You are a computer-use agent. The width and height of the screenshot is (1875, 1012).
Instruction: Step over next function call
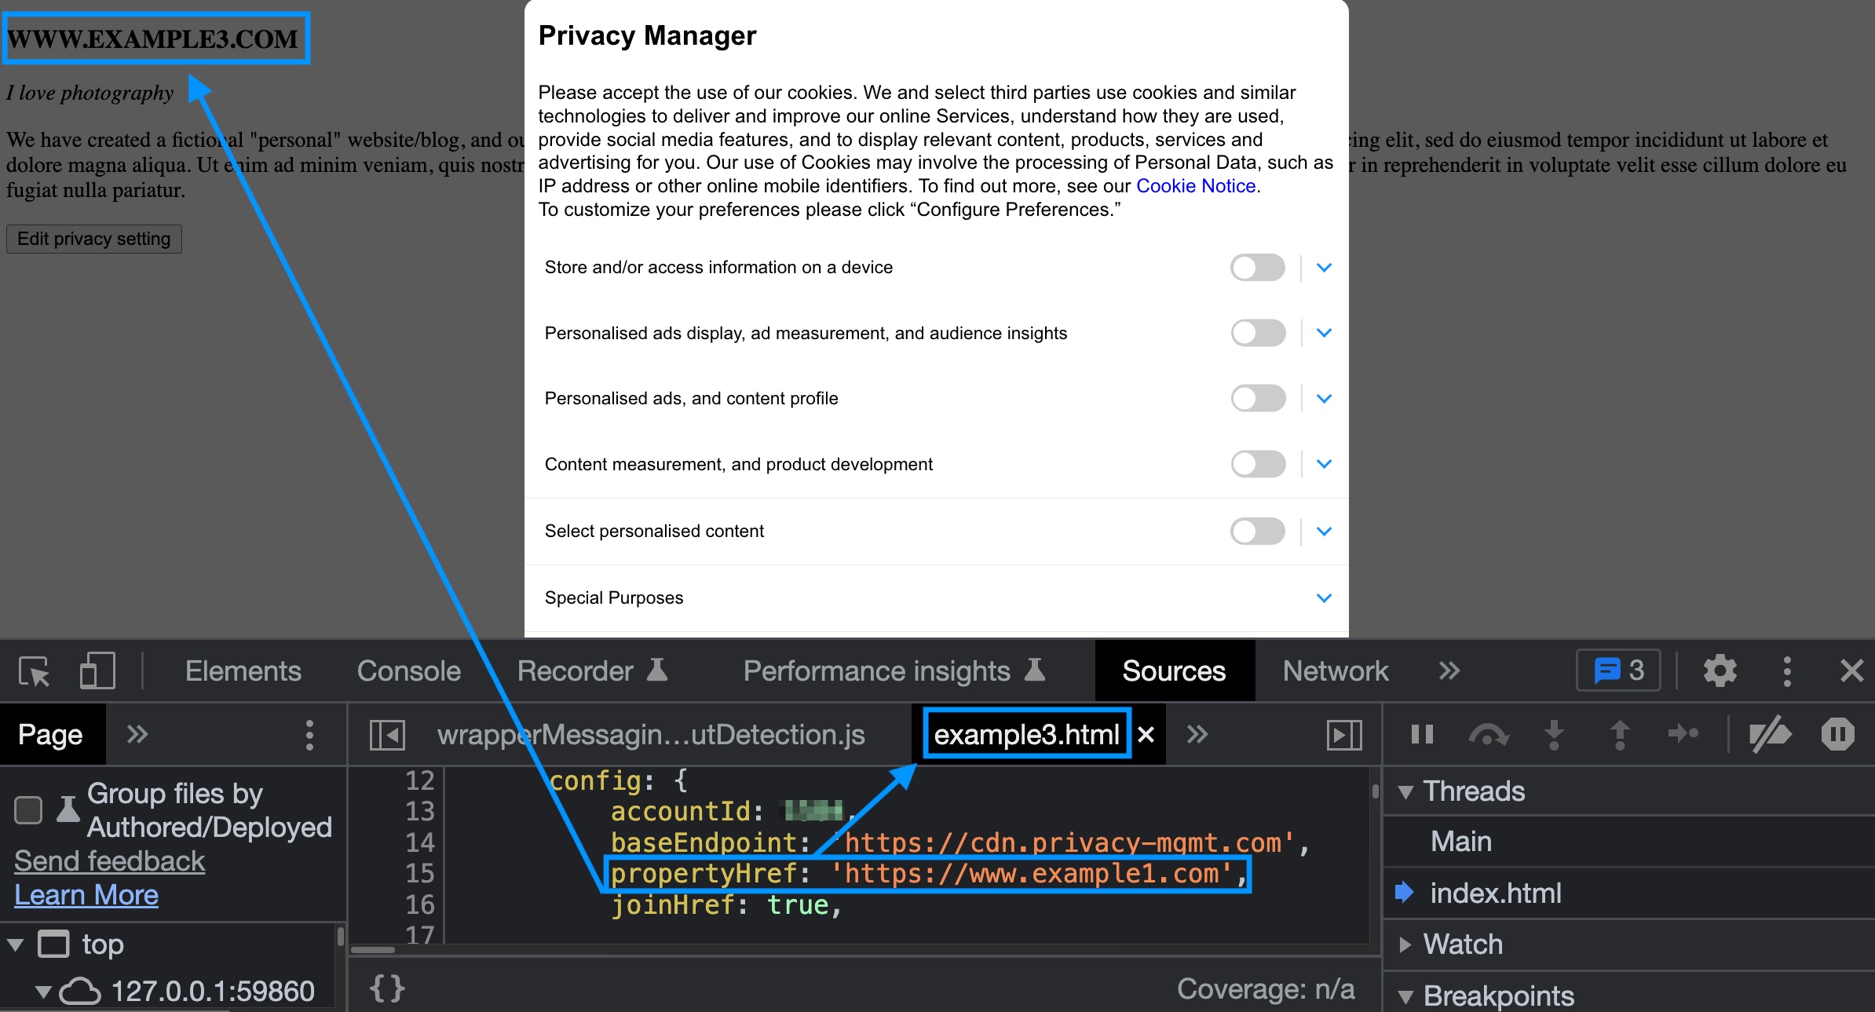coord(1488,735)
